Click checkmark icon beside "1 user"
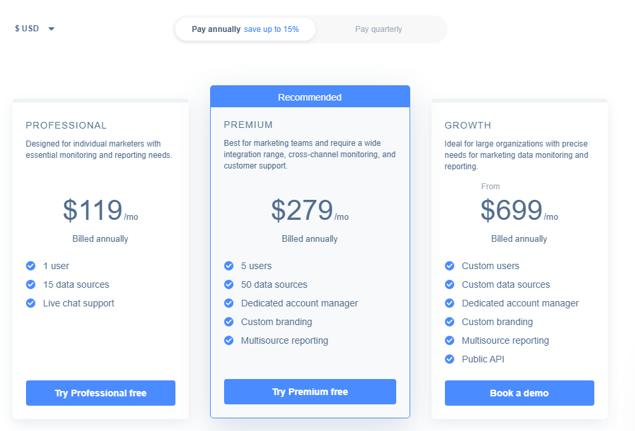 click(31, 266)
